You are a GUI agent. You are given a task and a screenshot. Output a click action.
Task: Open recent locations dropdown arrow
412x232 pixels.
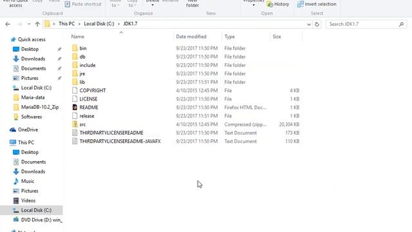coord(29,24)
